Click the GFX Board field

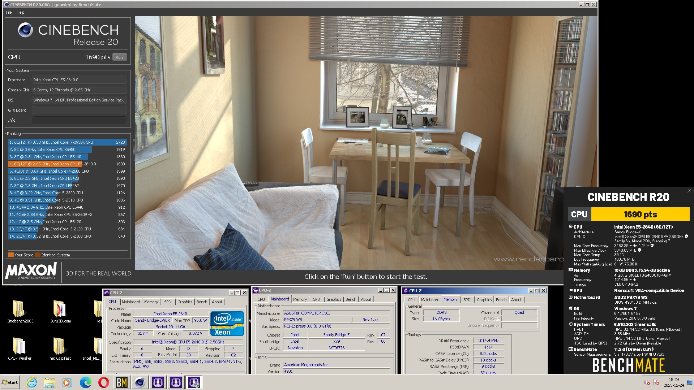[x=79, y=110]
